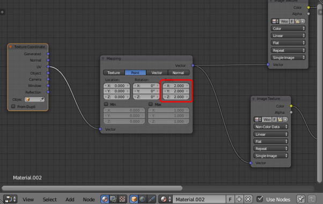Unlink image in Non-Color Data texture node
Image resolution: width=323 pixels, height=204 pixels.
285,120
